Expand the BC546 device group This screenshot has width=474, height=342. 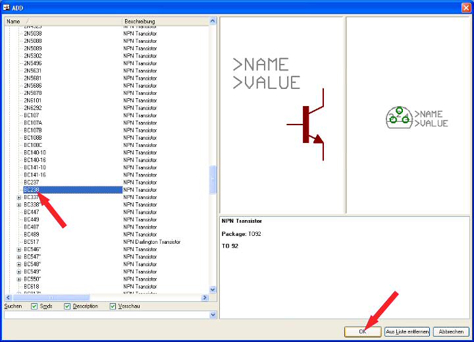coord(19,250)
